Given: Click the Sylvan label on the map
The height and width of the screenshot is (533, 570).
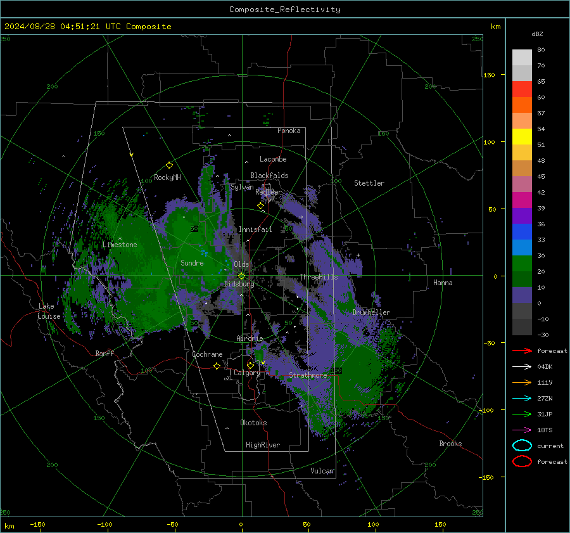Looking at the screenshot, I should pos(242,187).
